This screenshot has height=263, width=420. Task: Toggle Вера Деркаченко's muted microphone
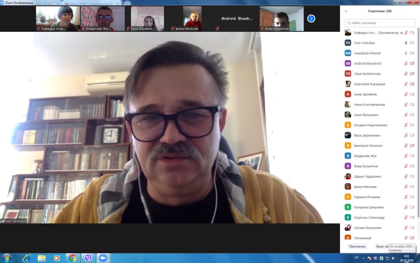coord(406,135)
